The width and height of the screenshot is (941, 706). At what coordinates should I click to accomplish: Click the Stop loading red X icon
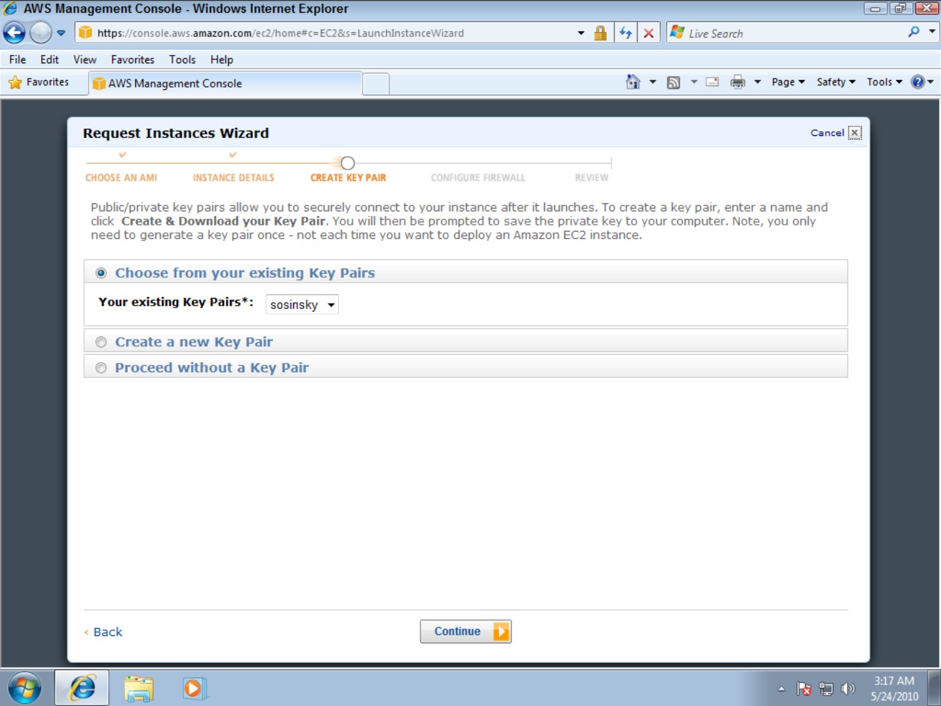[648, 33]
